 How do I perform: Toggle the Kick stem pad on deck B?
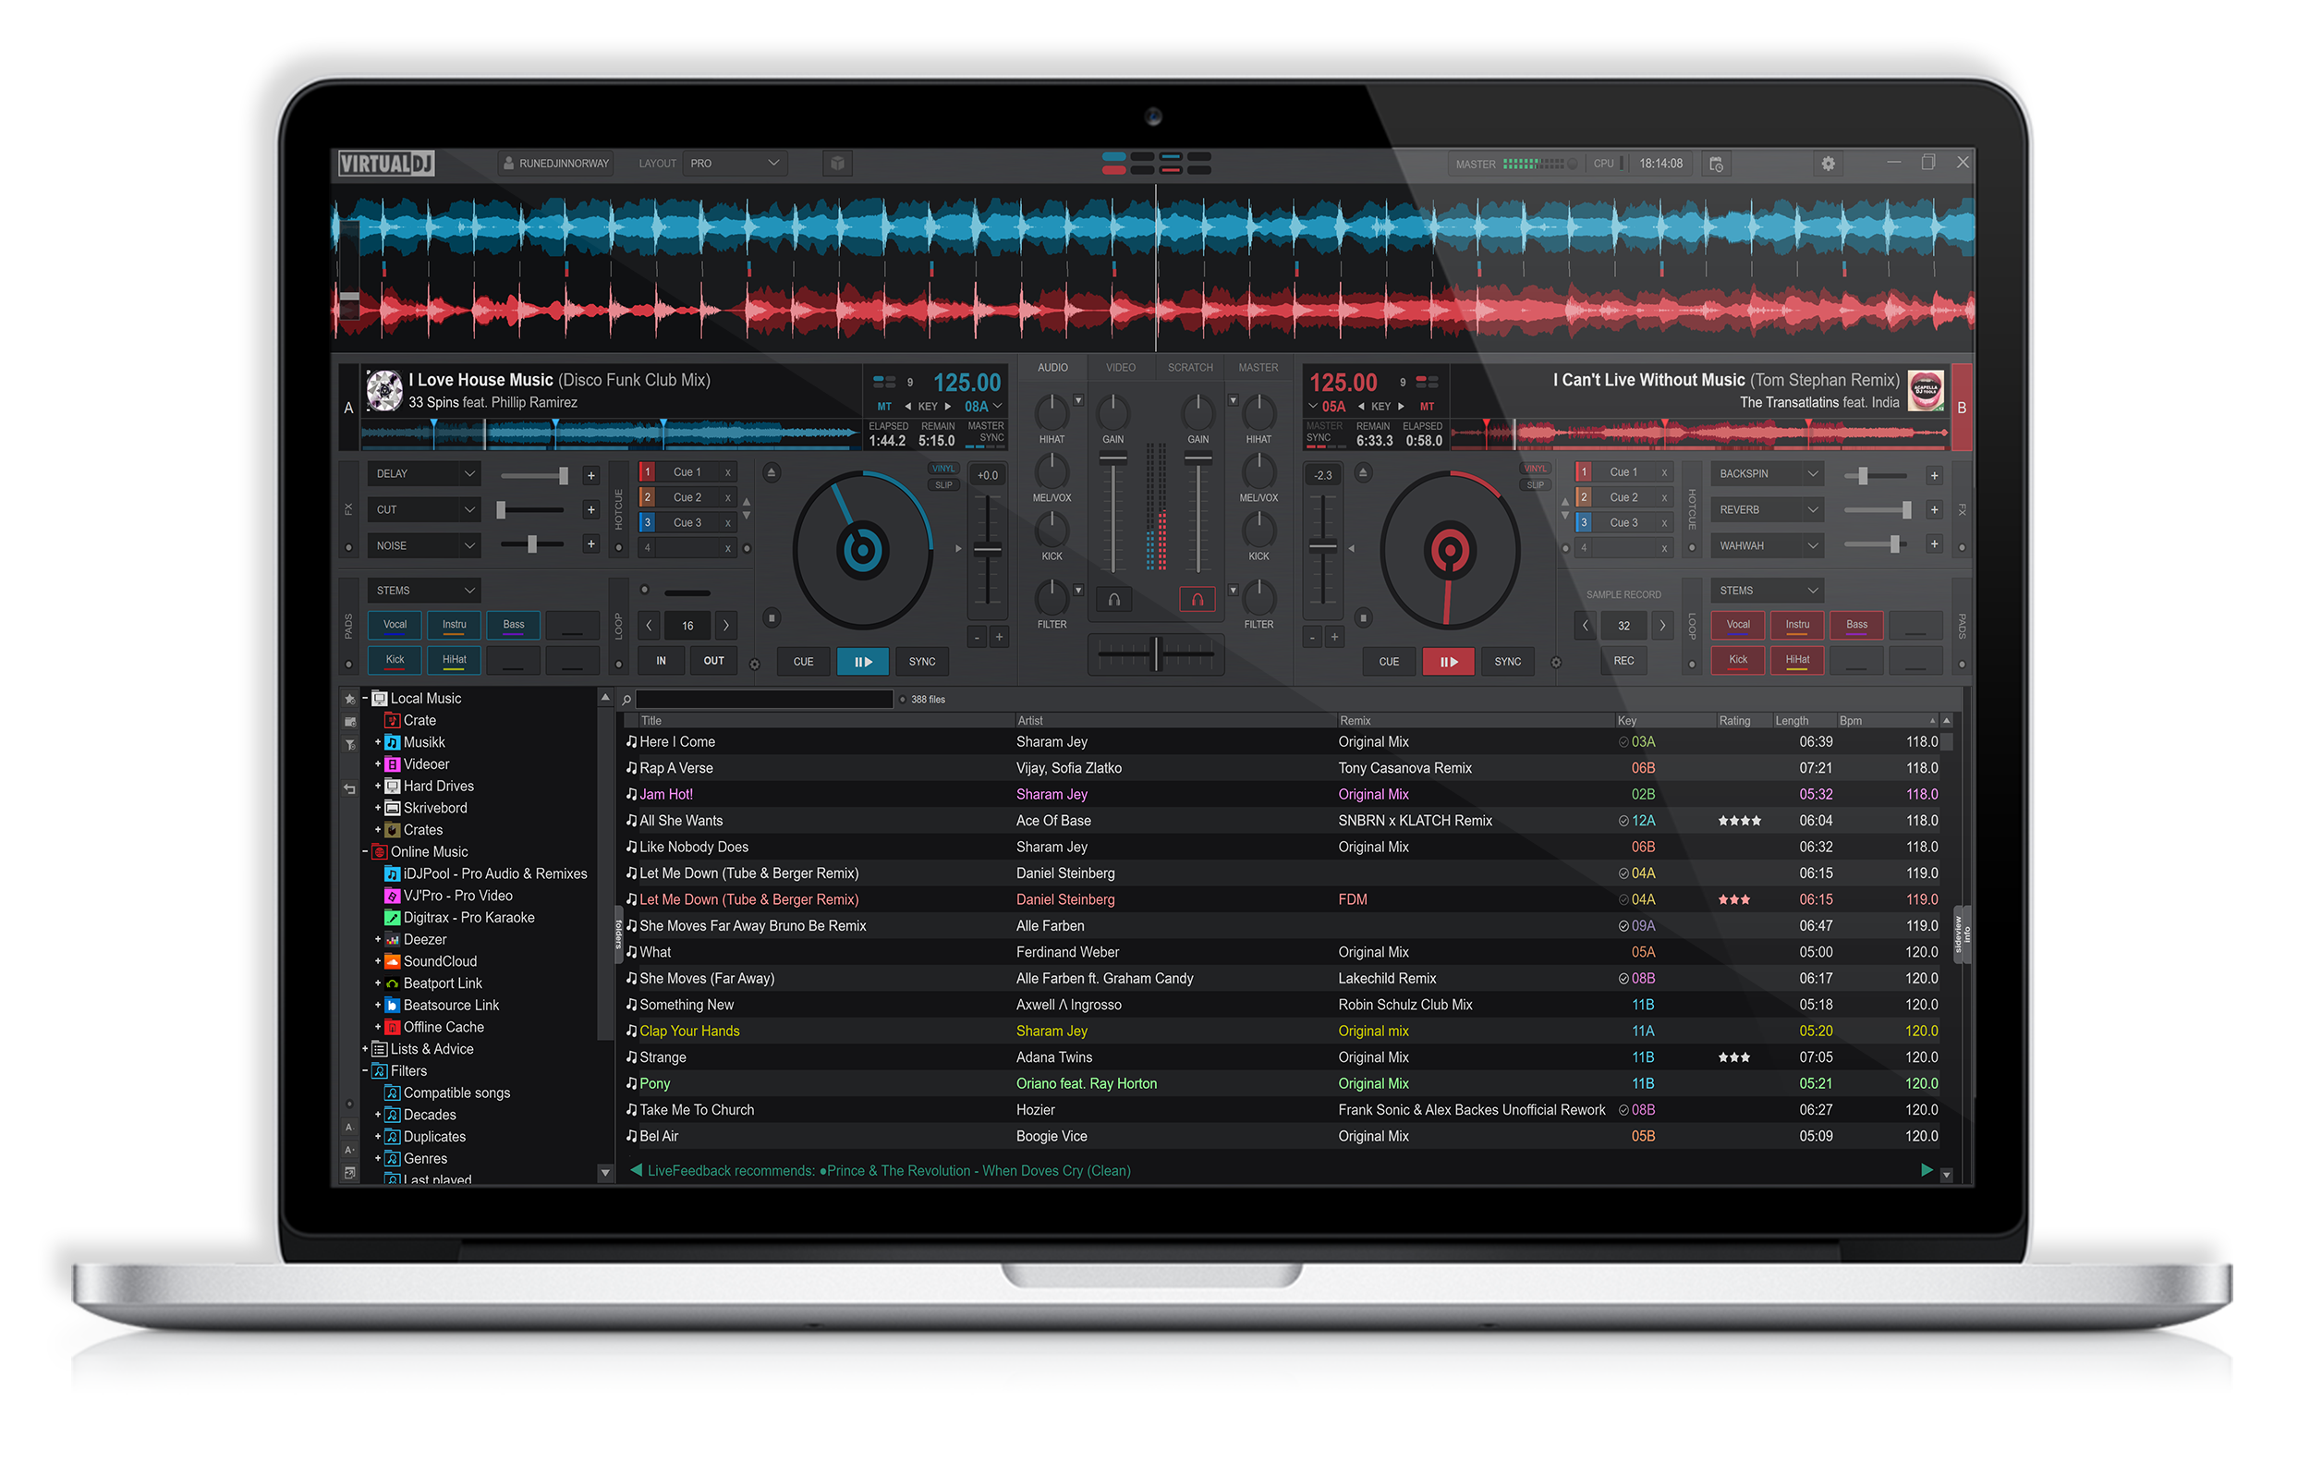[x=1737, y=660]
